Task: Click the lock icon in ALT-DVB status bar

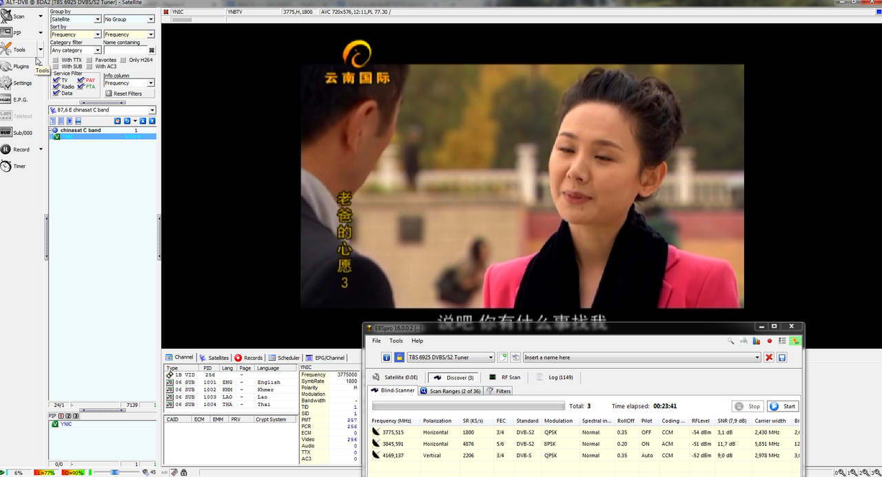Action: coord(184,472)
